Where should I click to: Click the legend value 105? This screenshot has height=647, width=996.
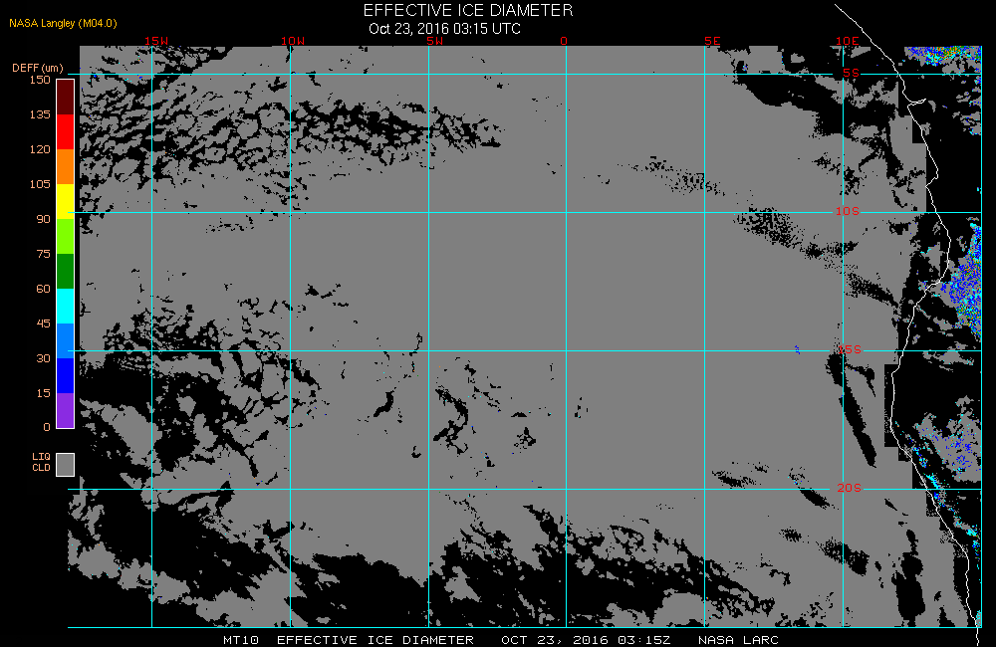pyautogui.click(x=40, y=184)
